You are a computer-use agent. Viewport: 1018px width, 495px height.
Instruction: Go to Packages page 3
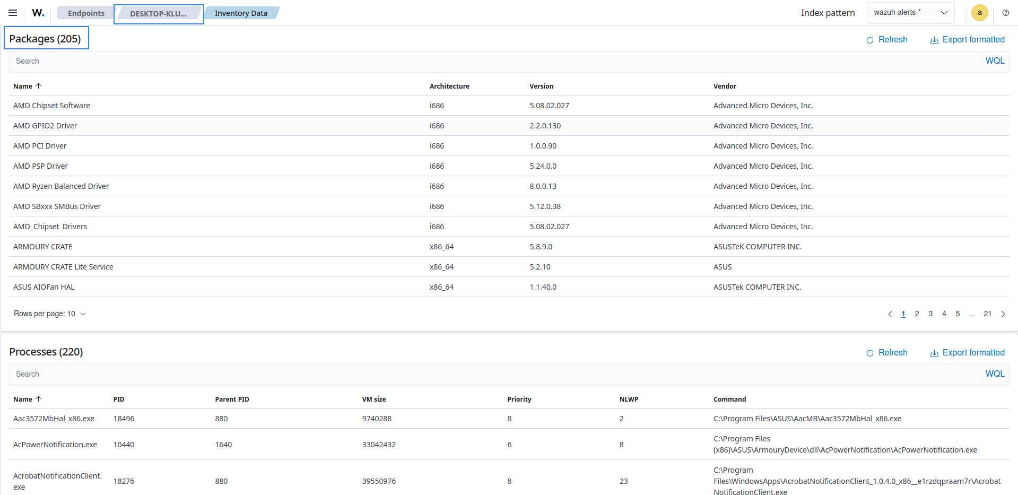(930, 314)
